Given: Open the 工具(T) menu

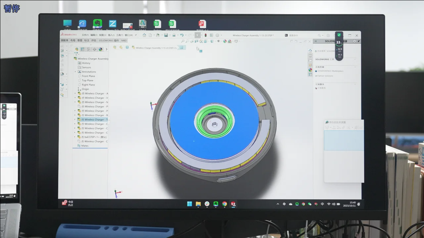Looking at the screenshot, I should pyautogui.click(x=119, y=35).
